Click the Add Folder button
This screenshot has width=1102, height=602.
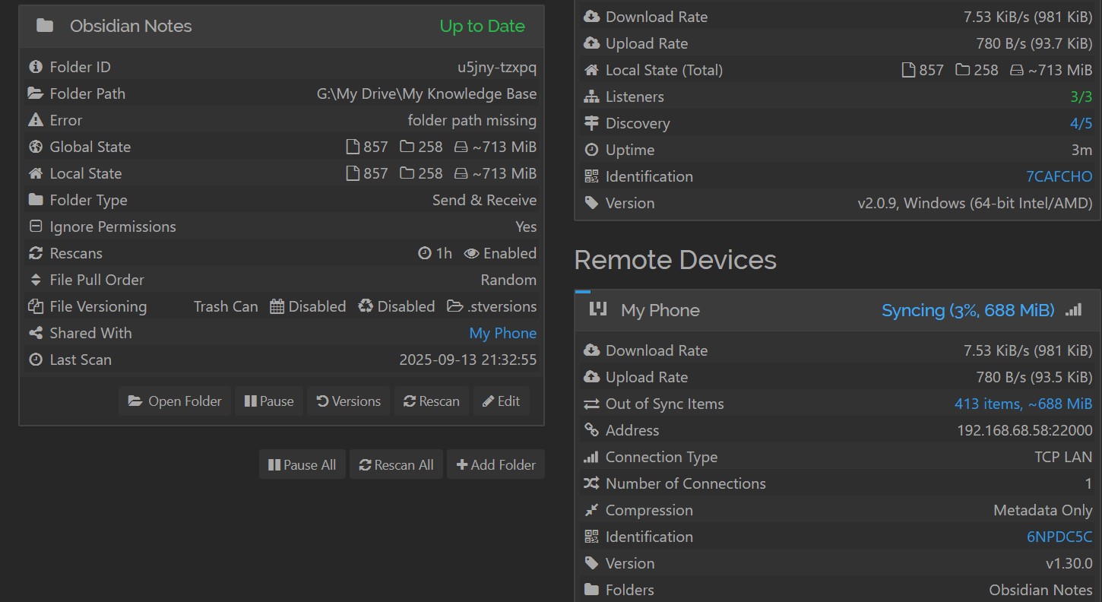point(496,464)
